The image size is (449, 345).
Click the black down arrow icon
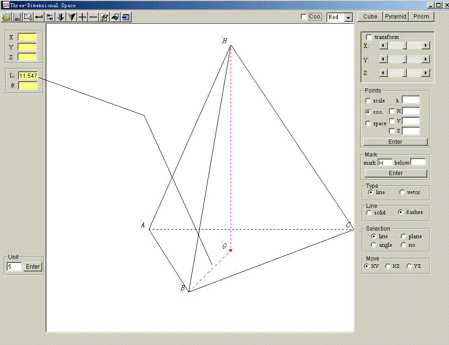pyautogui.click(x=61, y=17)
